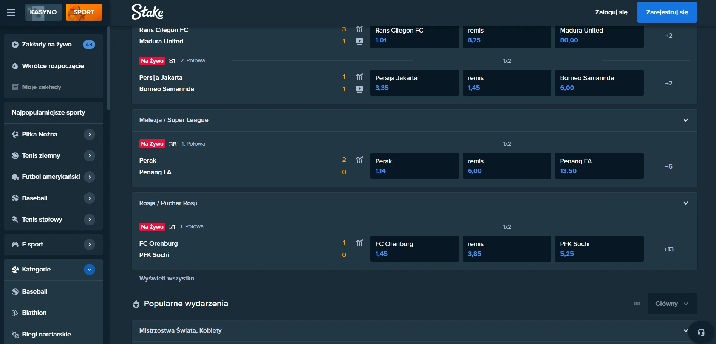
Task: Click the live betting play icon
Action: click(15, 45)
